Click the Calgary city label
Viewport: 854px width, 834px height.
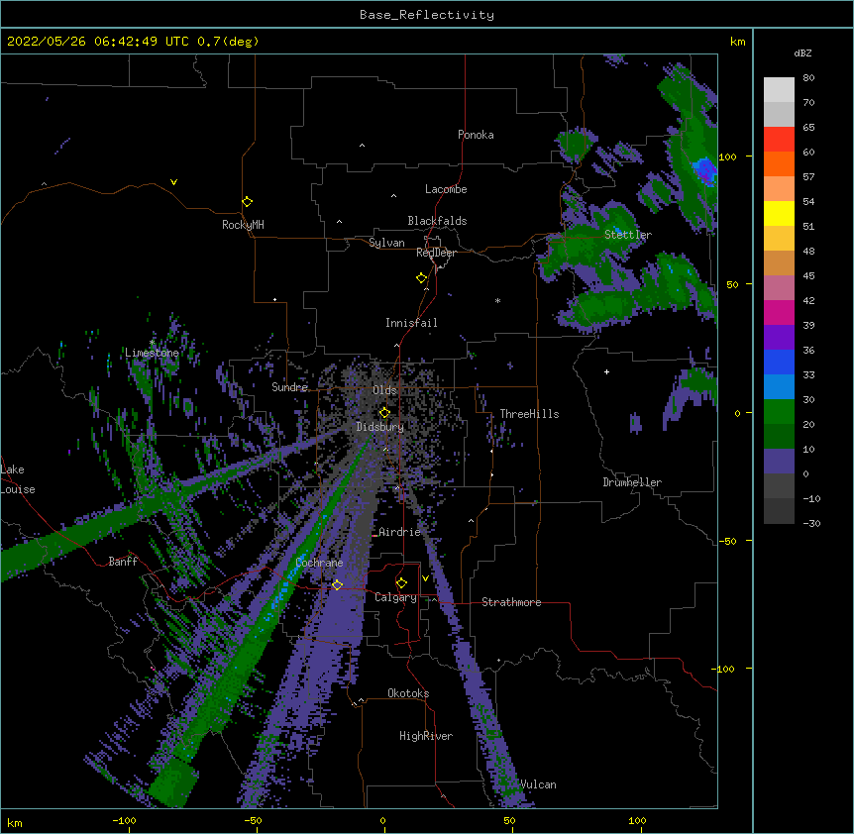[x=395, y=597]
